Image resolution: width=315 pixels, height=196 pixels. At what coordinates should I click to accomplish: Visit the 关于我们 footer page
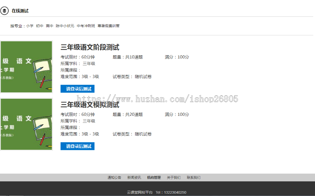click(x=174, y=177)
